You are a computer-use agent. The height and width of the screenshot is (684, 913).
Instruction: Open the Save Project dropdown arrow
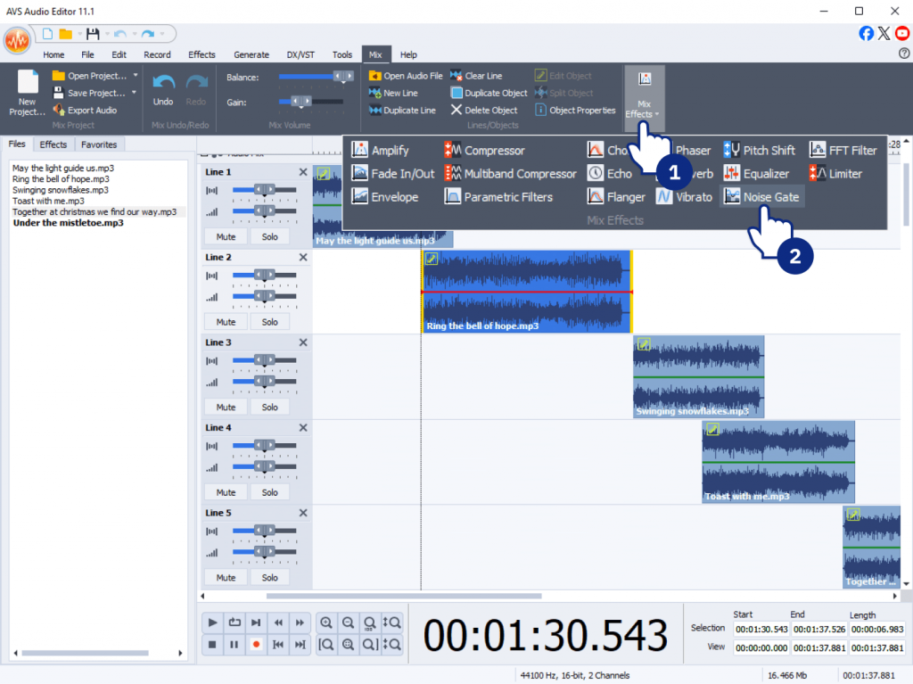pos(135,93)
